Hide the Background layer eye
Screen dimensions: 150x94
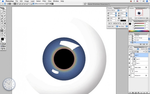click(129, 75)
